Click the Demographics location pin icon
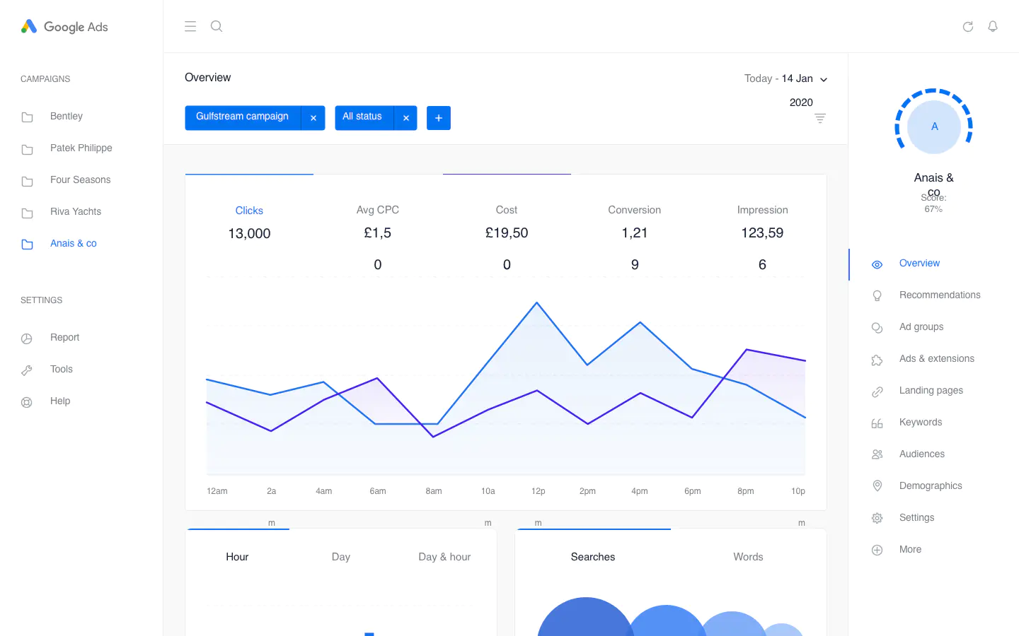This screenshot has width=1019, height=636. [x=877, y=486]
